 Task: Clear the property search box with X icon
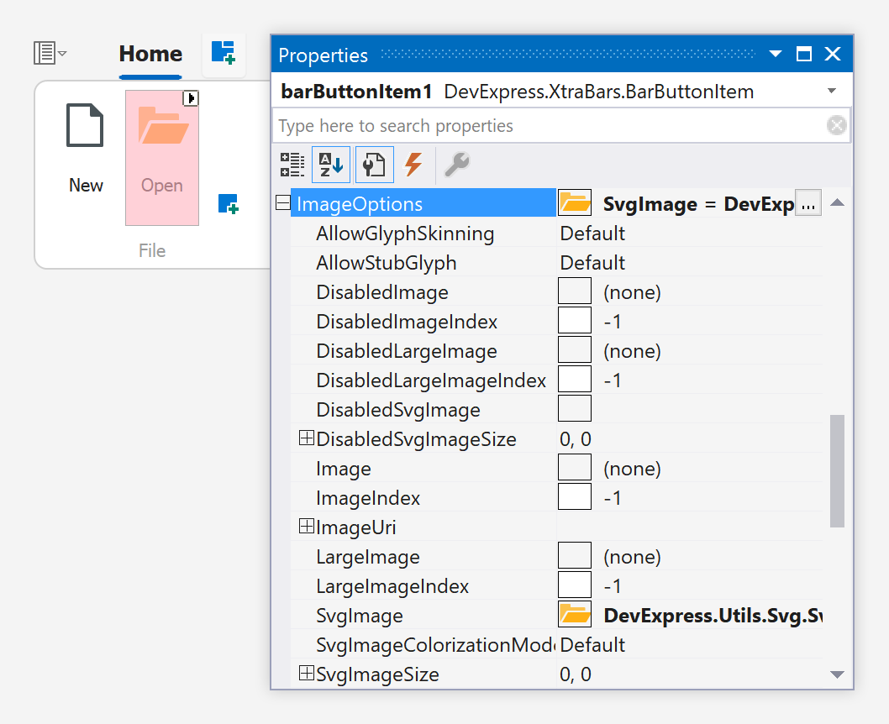coord(836,126)
